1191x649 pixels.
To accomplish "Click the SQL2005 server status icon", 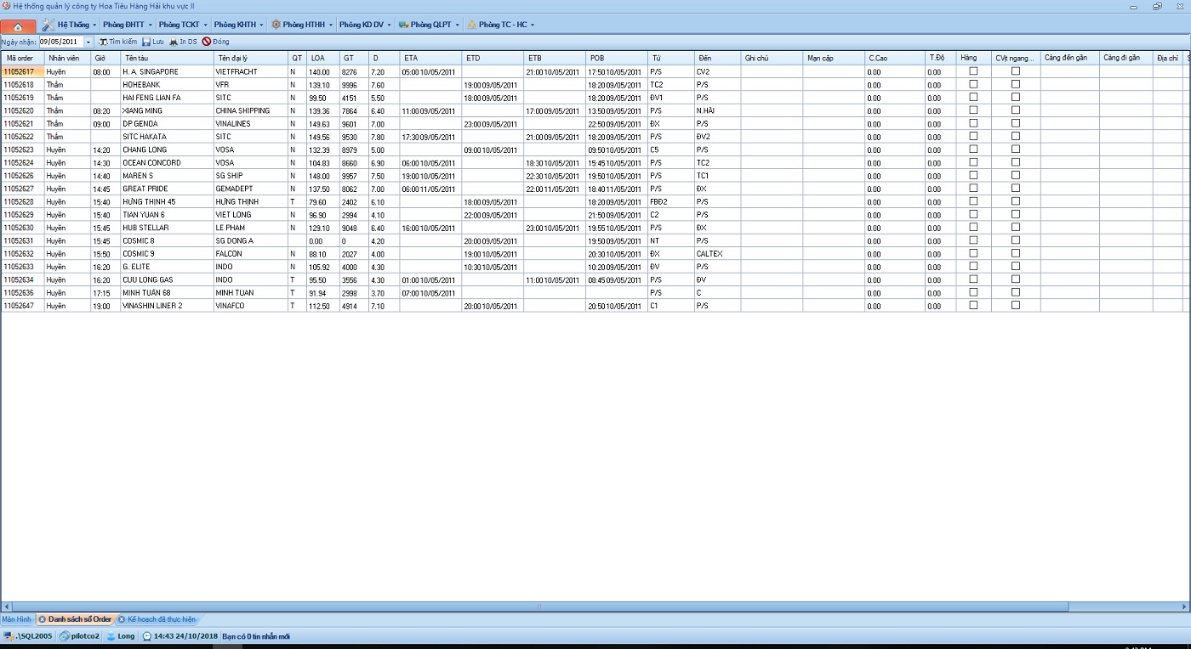I will [9, 635].
